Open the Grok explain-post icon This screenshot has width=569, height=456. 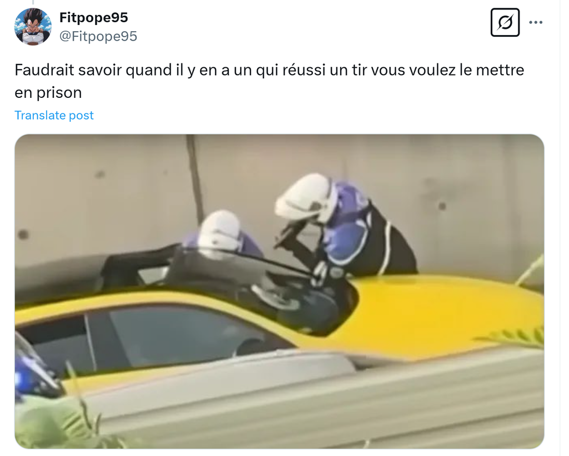[505, 22]
